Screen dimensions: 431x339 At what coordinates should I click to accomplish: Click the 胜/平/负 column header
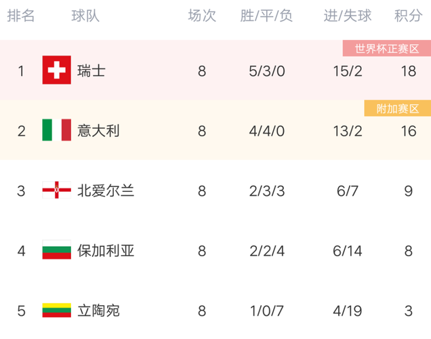pyautogui.click(x=266, y=16)
